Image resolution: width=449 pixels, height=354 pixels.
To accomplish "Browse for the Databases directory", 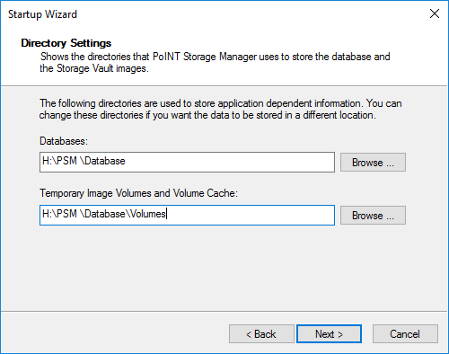I will click(x=373, y=163).
